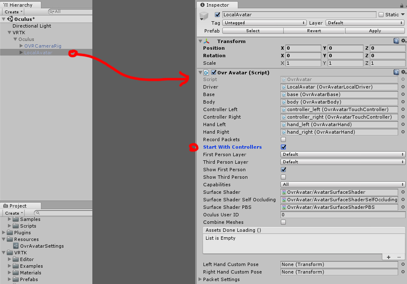Click the Ovr Avatar C# script icon
The image size is (407, 284).
(x=206, y=73)
